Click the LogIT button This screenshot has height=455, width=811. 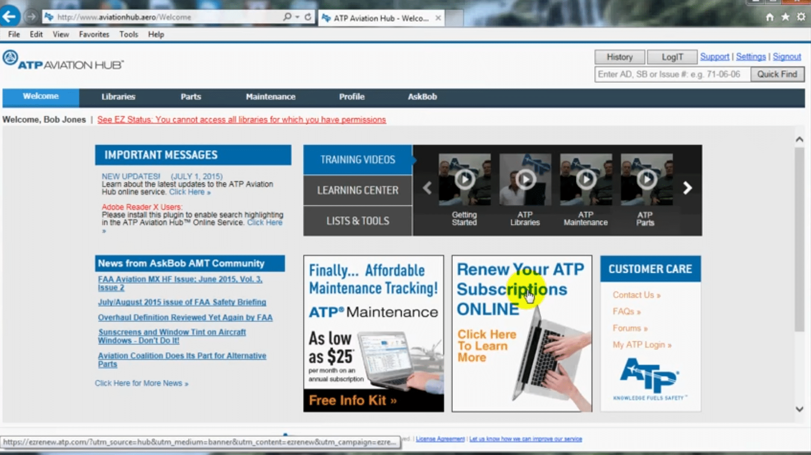672,57
